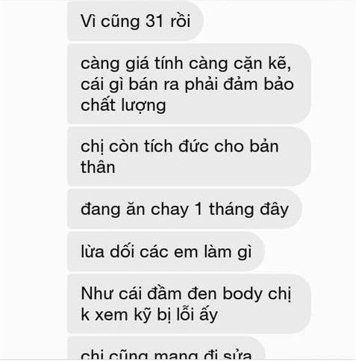Click the word "rồi" in the first message
Viewport: 356px width, 361px height.
(x=180, y=21)
